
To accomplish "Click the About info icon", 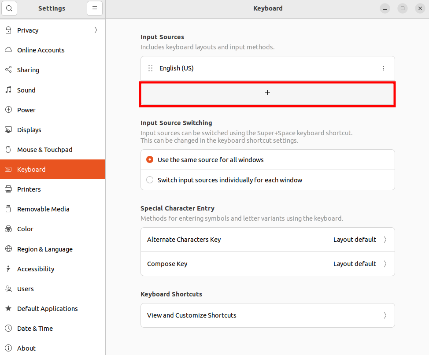I will click(x=8, y=348).
